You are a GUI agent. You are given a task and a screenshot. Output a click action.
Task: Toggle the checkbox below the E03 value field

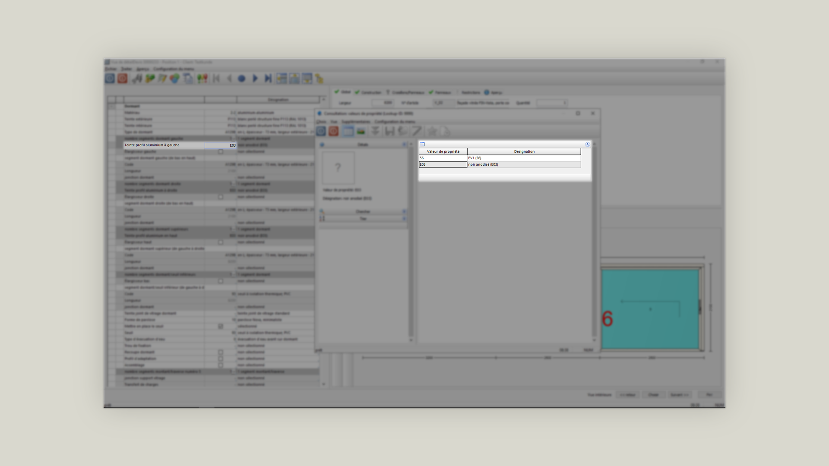click(x=221, y=152)
